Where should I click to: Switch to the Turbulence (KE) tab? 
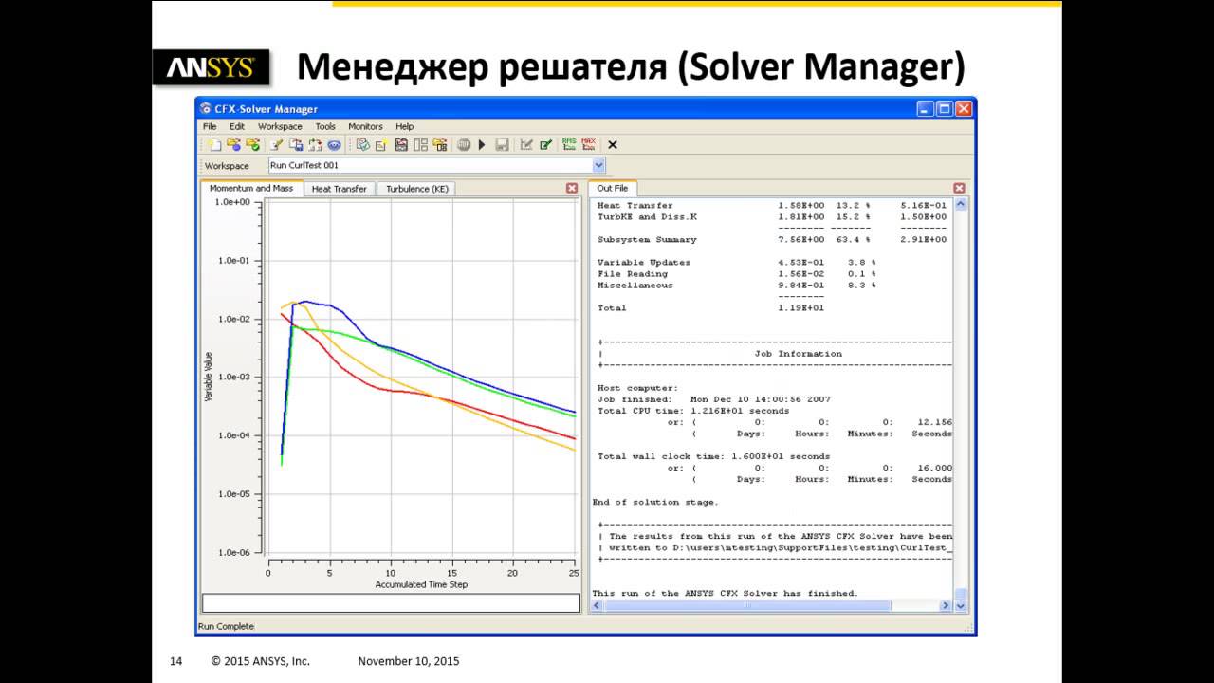[x=415, y=189]
